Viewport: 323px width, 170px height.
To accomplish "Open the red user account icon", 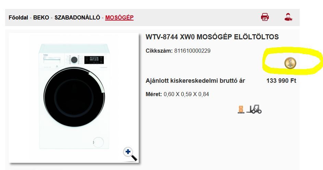I will [x=288, y=17].
